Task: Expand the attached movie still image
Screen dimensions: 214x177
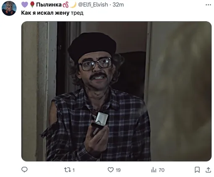Action: tap(116, 91)
